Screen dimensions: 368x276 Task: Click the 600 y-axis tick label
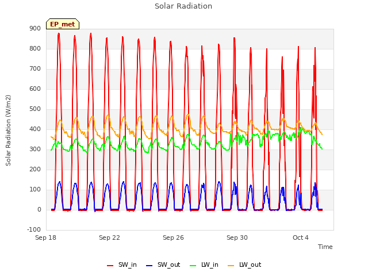click(35, 89)
